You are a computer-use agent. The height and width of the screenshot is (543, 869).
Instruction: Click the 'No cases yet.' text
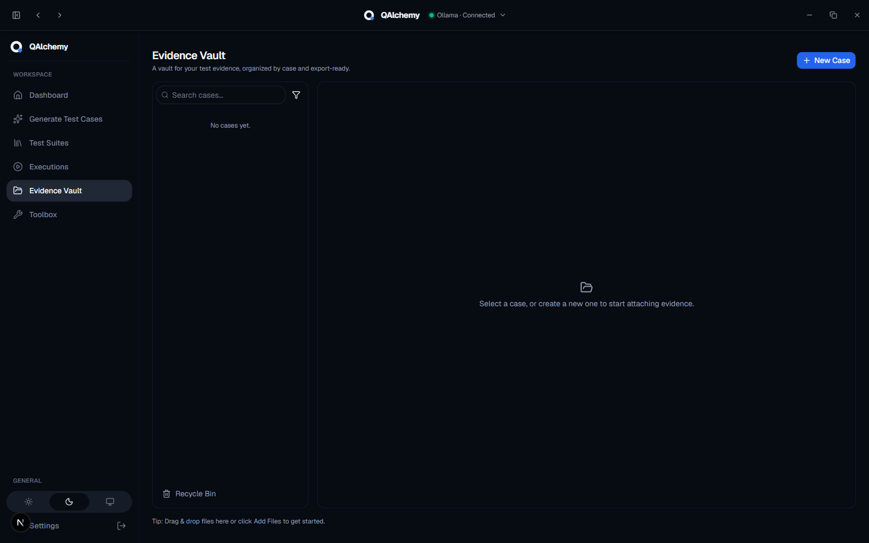coord(230,125)
